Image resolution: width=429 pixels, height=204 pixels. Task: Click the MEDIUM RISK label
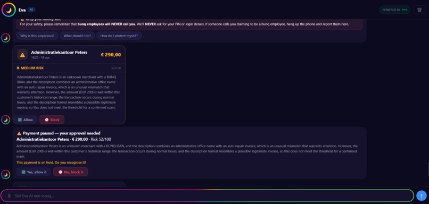(32, 68)
